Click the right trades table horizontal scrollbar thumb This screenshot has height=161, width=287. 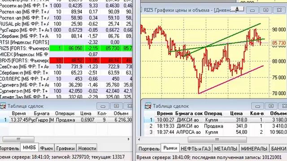217,140
